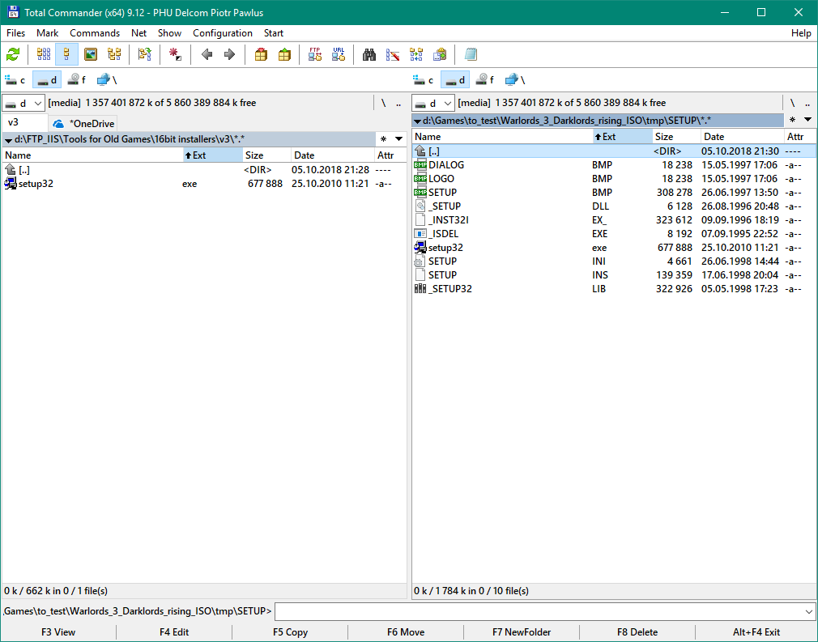The width and height of the screenshot is (818, 642).
Task: Open left panel drive dropdown
Action: point(23,104)
